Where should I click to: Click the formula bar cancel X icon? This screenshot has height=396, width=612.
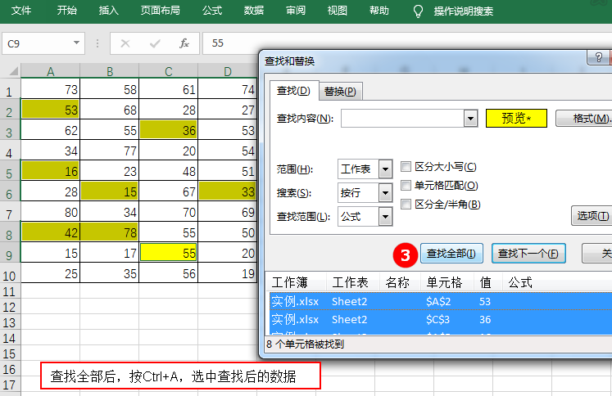125,43
